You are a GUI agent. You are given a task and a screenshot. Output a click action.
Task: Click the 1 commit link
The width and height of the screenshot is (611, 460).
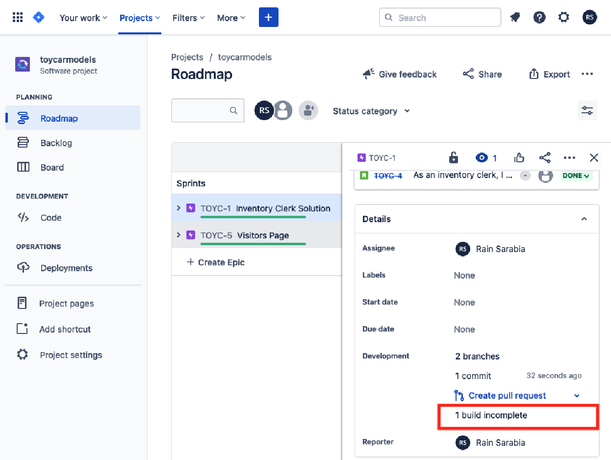(473, 376)
